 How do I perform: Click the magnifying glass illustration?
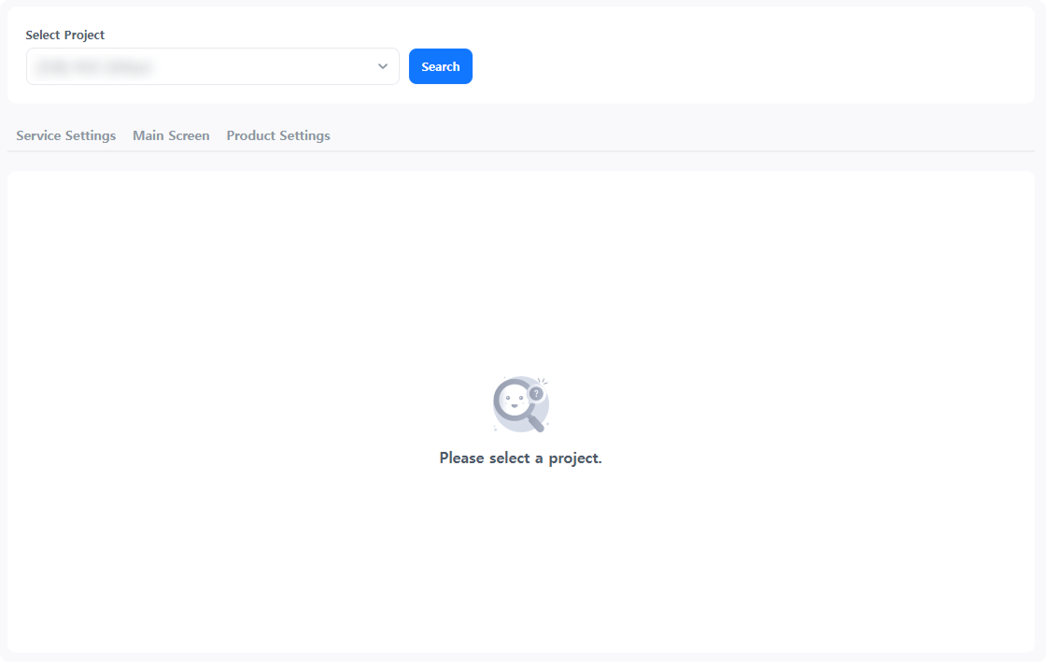(520, 404)
